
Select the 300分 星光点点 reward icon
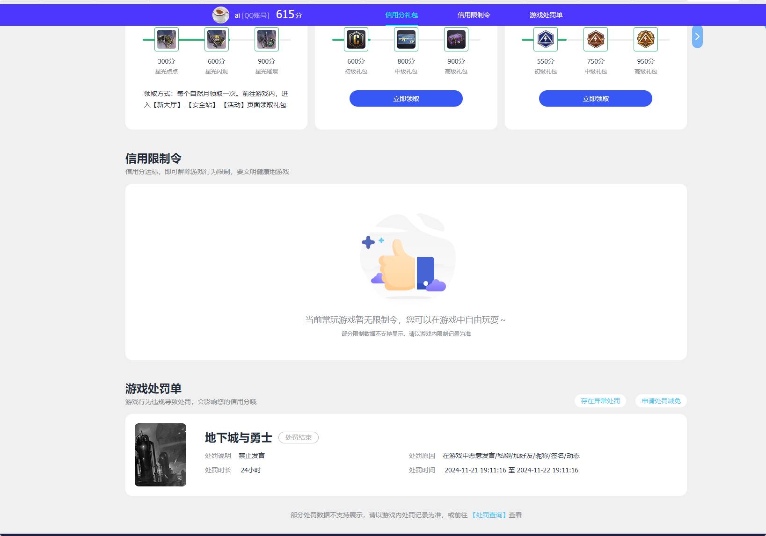166,39
